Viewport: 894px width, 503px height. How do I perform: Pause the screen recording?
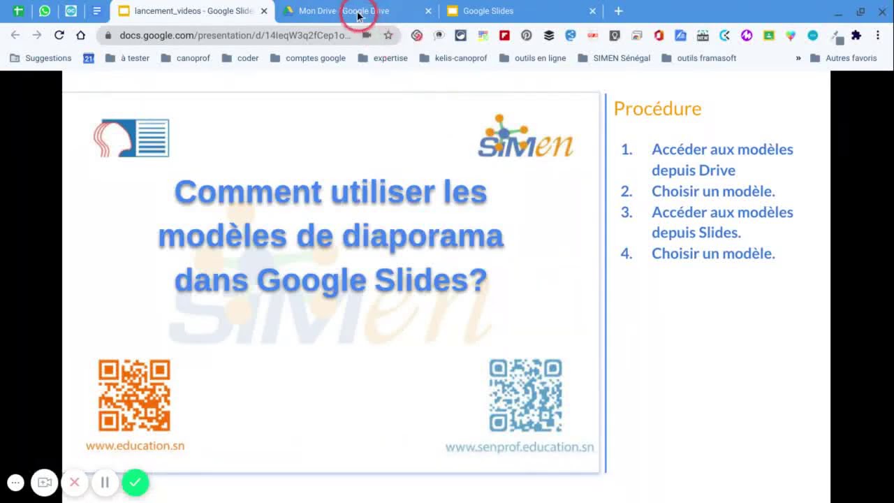tap(105, 482)
